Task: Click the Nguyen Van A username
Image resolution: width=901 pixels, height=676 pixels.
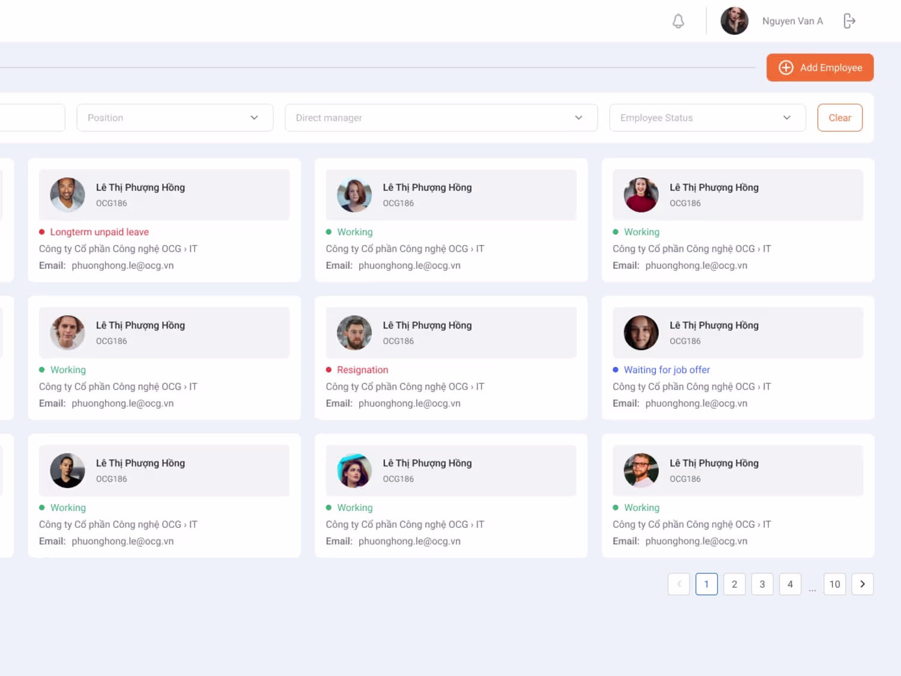Action: [x=792, y=21]
